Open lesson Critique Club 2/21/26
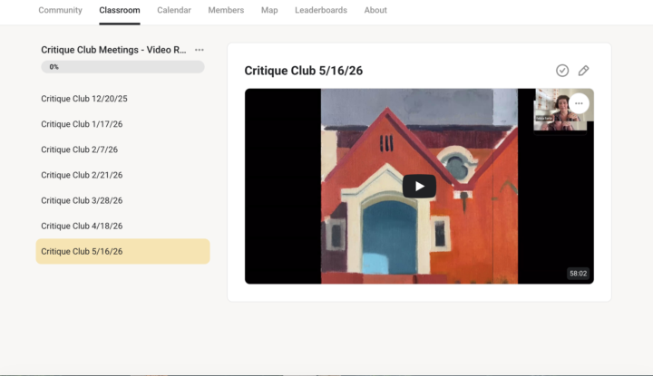The width and height of the screenshot is (653, 376). coord(122,175)
